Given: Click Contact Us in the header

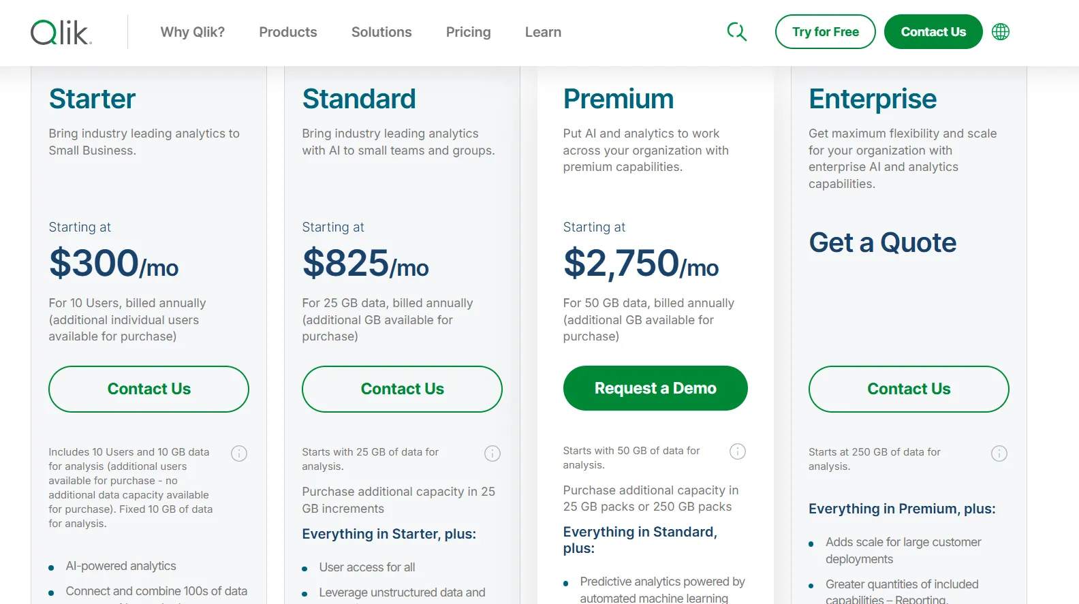Looking at the screenshot, I should coord(933,32).
